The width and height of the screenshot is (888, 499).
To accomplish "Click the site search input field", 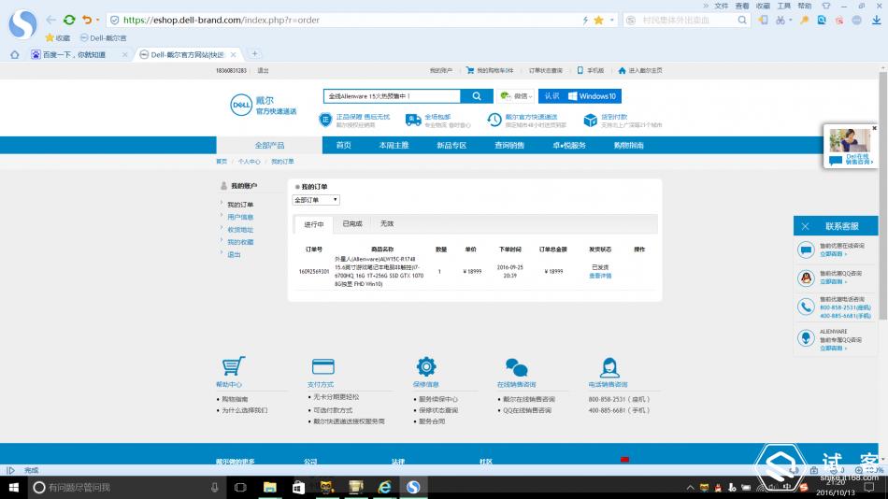I will 392,96.
